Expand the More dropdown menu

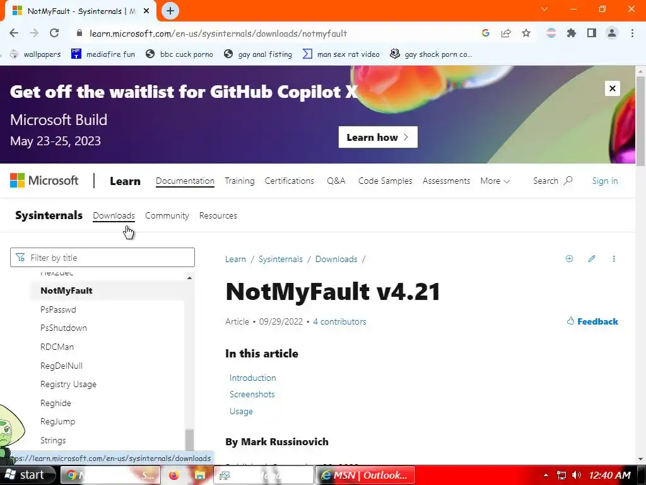495,181
